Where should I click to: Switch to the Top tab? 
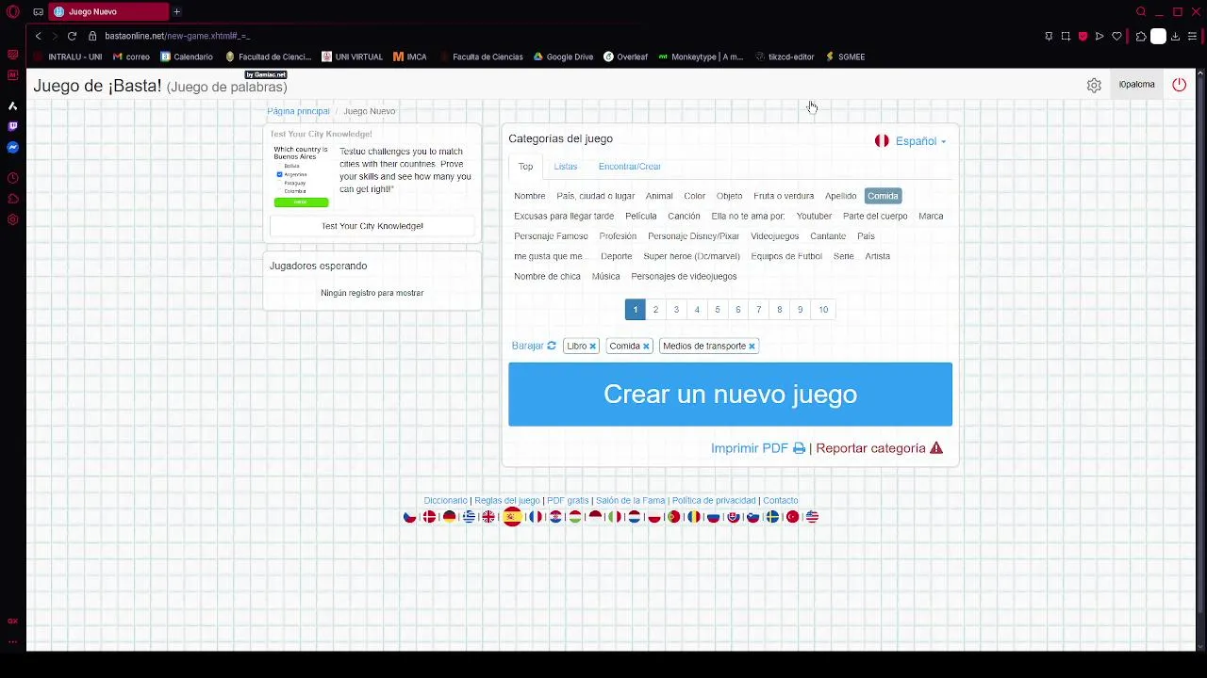click(525, 167)
